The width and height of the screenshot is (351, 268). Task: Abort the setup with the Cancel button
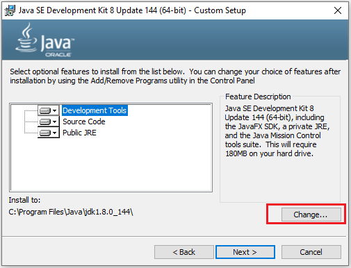[311, 252]
